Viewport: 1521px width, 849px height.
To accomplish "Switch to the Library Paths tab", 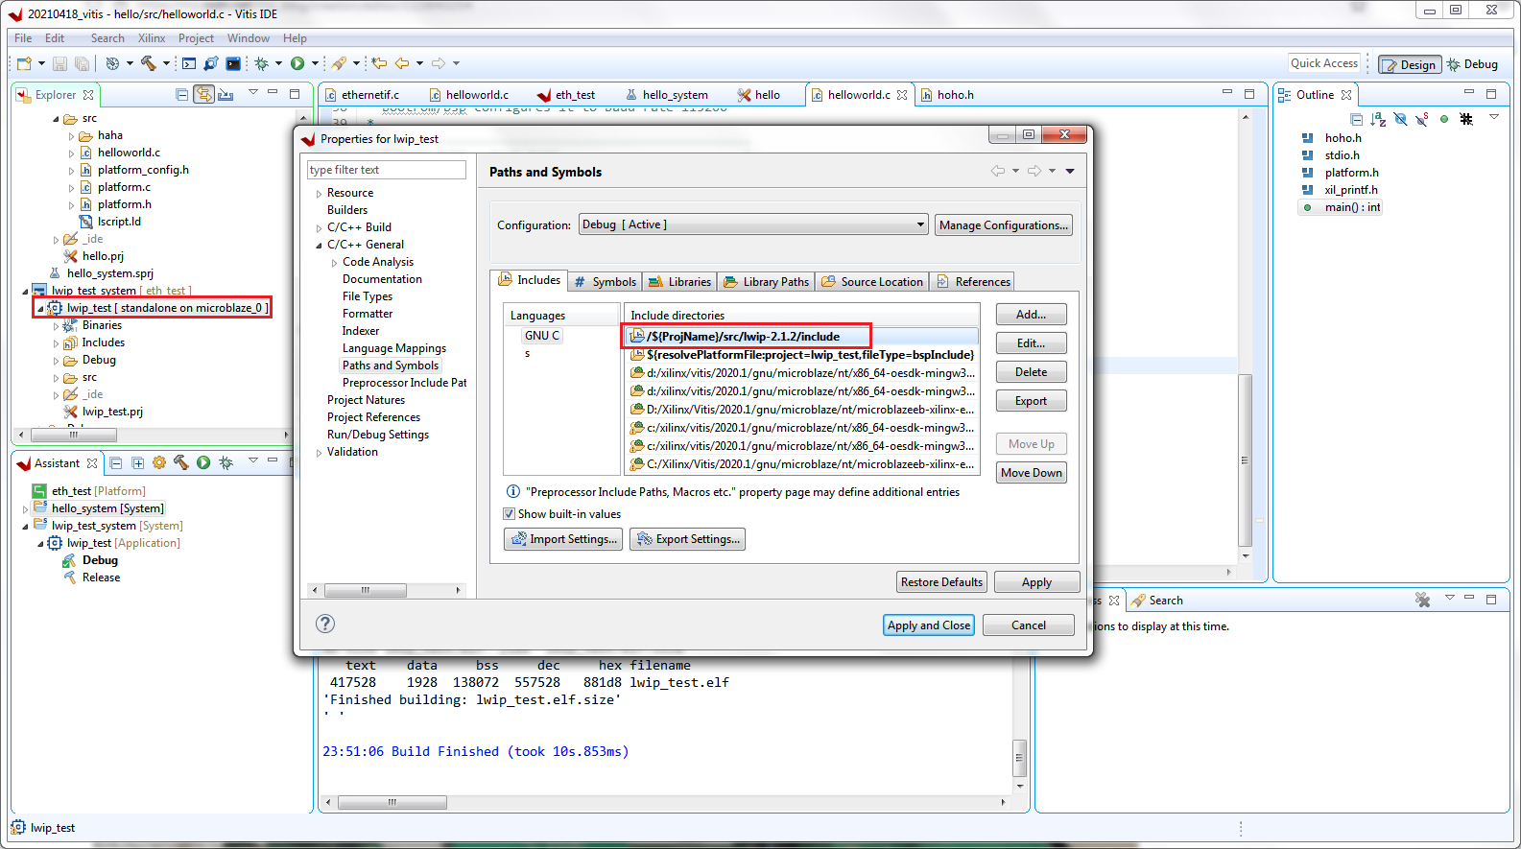I will 766,281.
